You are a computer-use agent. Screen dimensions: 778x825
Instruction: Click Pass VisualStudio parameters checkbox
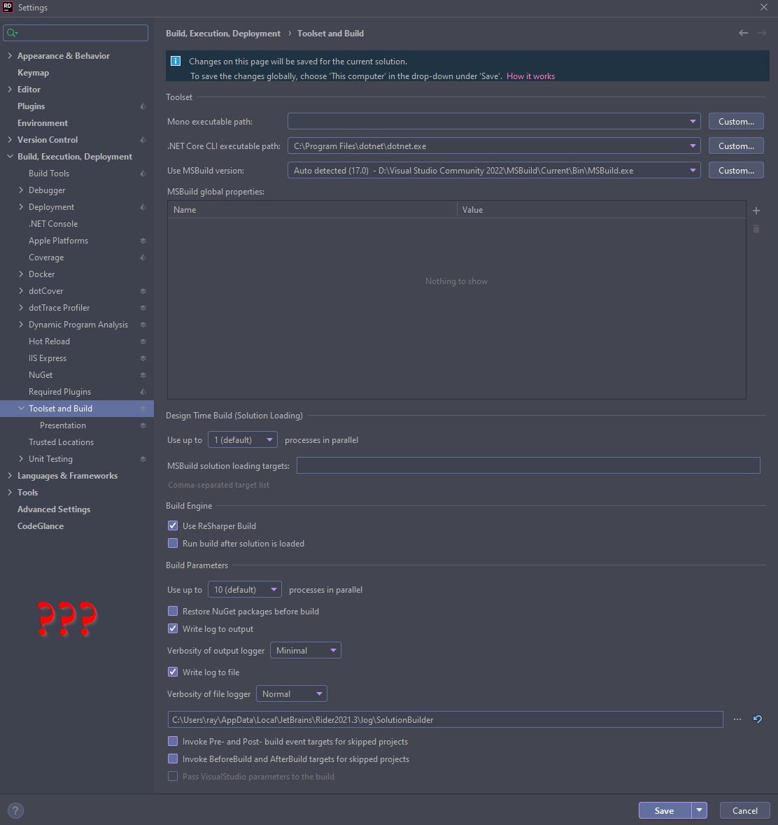coord(173,776)
